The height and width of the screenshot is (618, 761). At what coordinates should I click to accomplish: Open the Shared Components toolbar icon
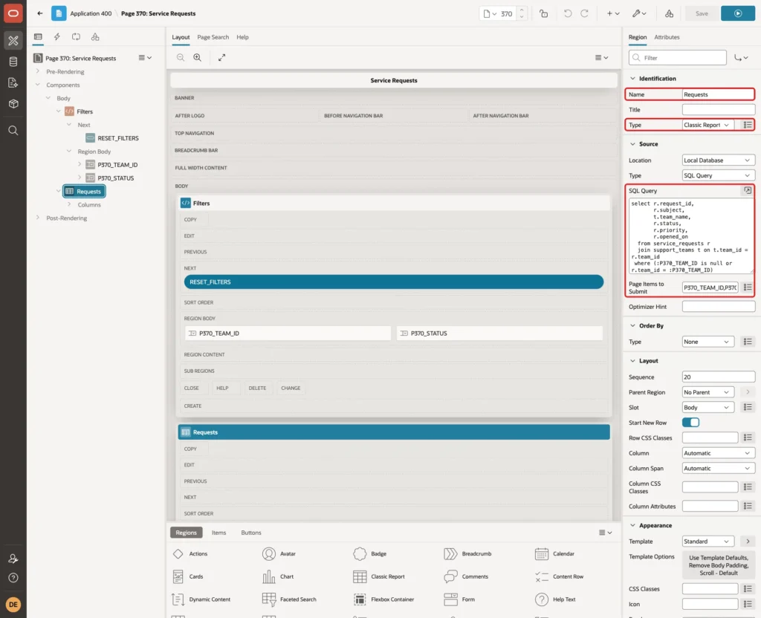[x=670, y=13]
